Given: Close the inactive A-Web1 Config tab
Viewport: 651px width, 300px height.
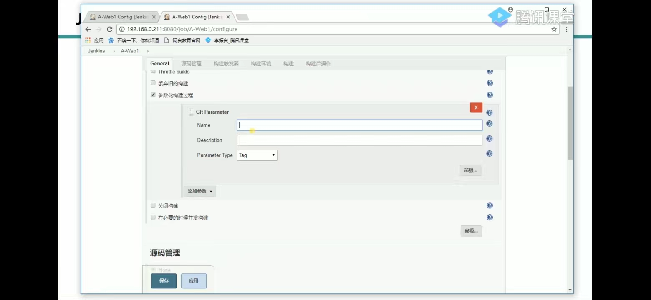Looking at the screenshot, I should pyautogui.click(x=154, y=17).
